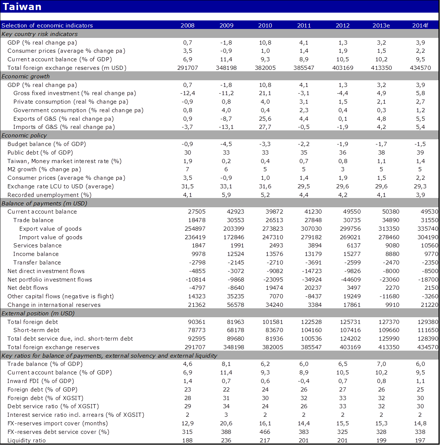Click the 'Total foreign debt' row label
The image size is (440, 445).
click(33, 322)
